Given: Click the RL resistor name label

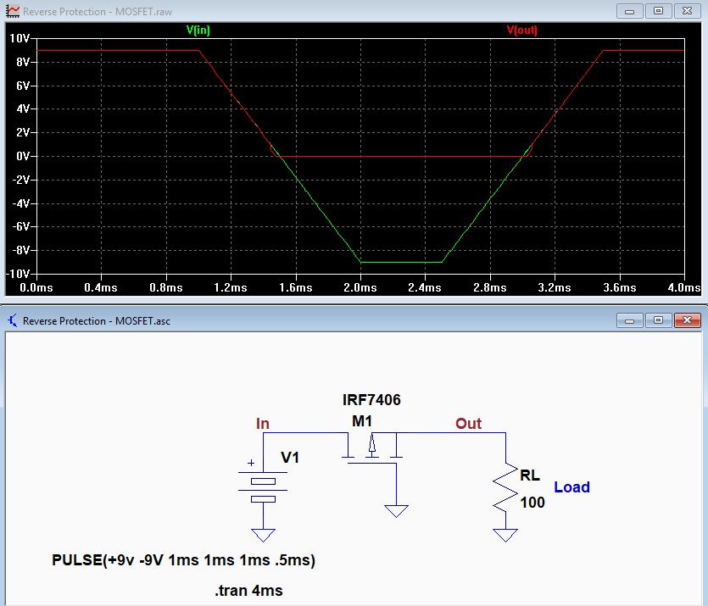Looking at the screenshot, I should 530,475.
